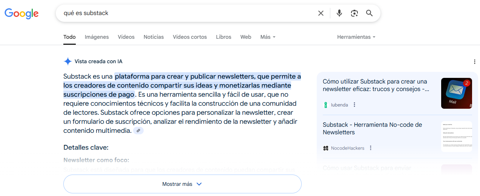Click the Mail app thumbnail image
The width and height of the screenshot is (480, 196).
(457, 93)
